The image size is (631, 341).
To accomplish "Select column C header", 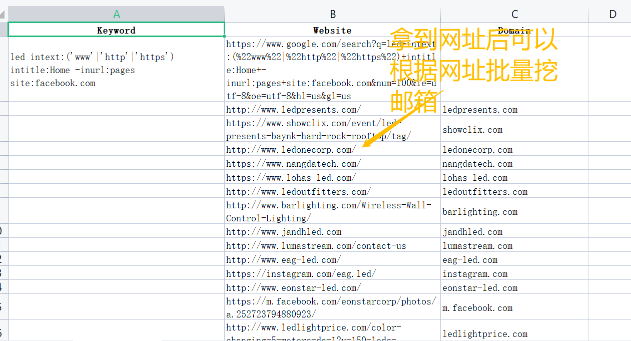I will click(514, 14).
